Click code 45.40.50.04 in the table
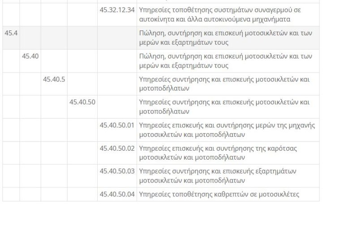This screenshot has height=225, width=344. [x=117, y=195]
